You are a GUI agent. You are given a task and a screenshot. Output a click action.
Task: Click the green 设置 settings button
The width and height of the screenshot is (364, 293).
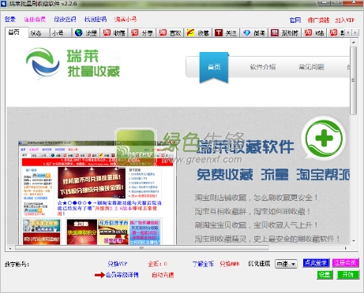[x=325, y=275]
